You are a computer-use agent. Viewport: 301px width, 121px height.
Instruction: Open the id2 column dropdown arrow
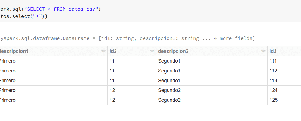pyautogui.click(x=152, y=51)
